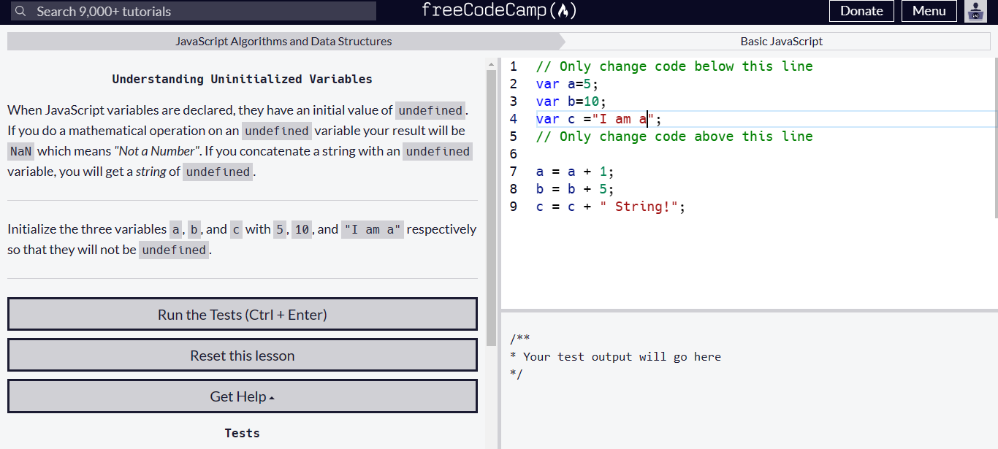Click the Donate button
This screenshot has width=998, height=449.
point(861,11)
